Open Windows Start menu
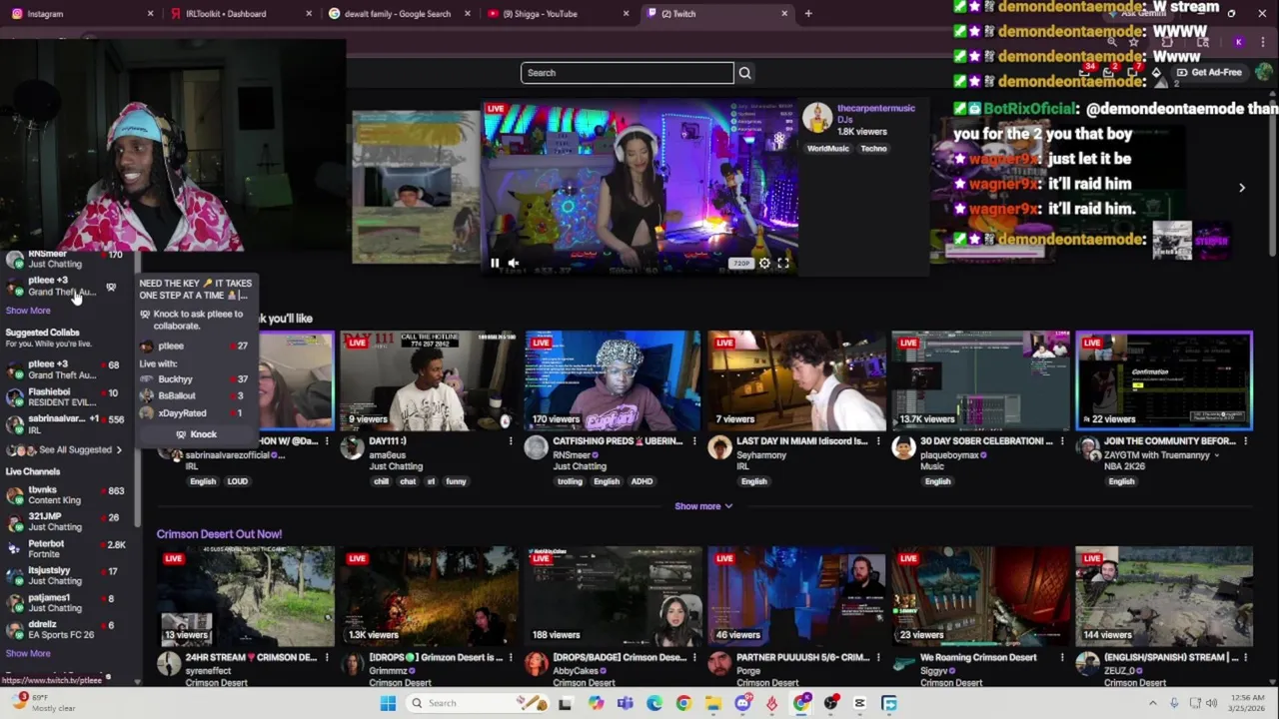The width and height of the screenshot is (1279, 719). 388,703
